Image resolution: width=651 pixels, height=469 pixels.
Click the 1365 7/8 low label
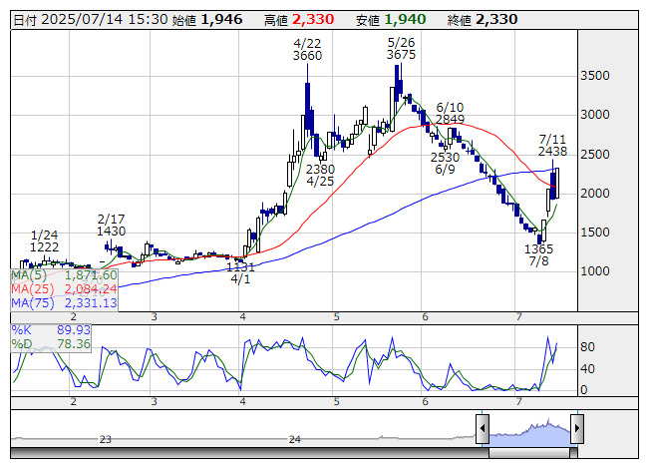click(x=539, y=255)
